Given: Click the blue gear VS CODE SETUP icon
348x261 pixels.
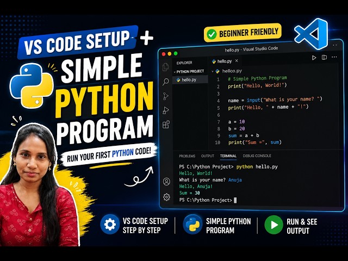Looking at the screenshot, I should coord(110,225).
